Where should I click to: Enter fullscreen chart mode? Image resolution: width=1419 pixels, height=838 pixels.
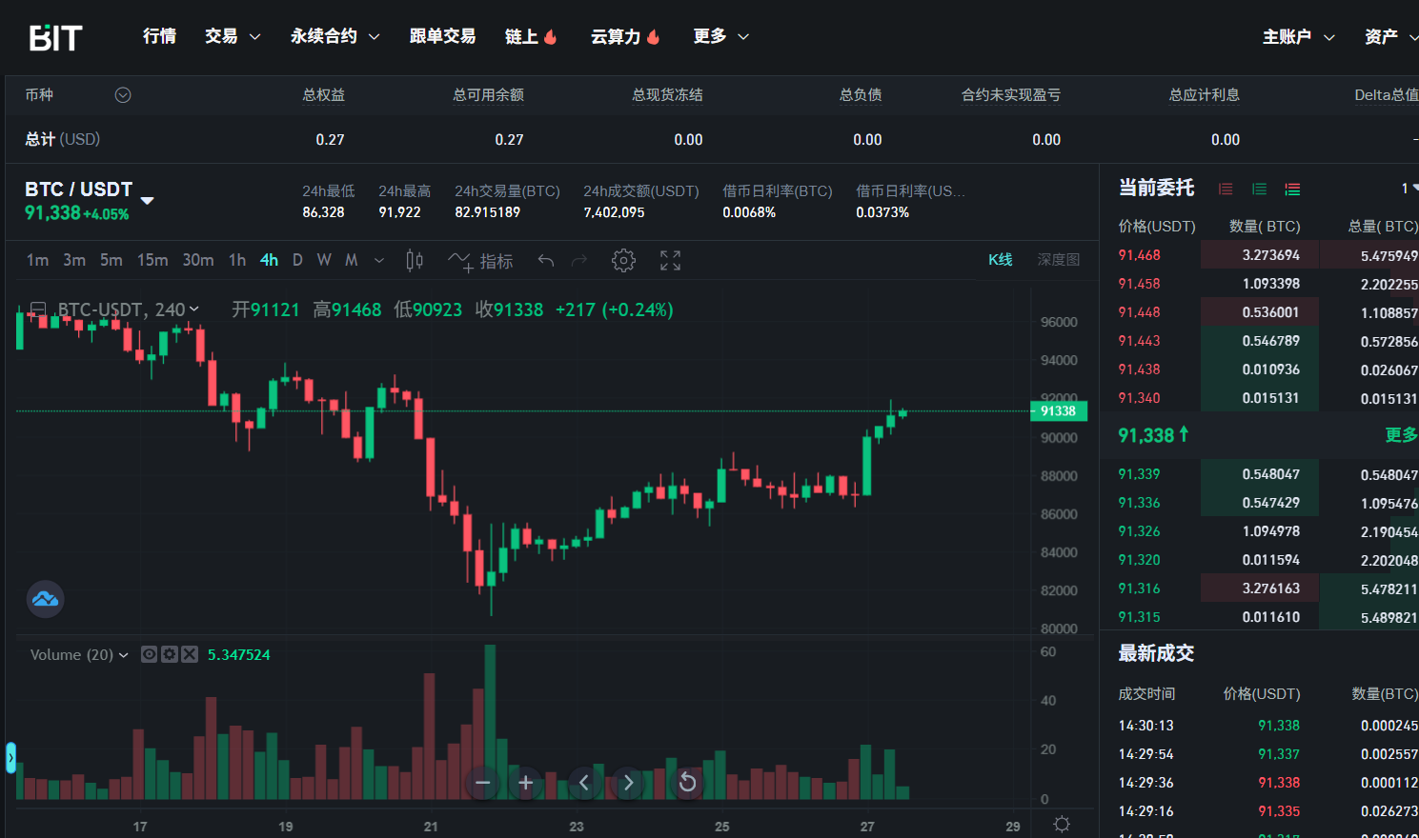[670, 260]
